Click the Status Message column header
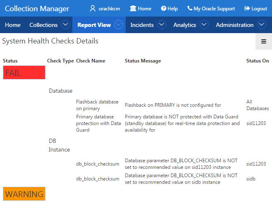Image resolution: width=272 pixels, height=207 pixels. click(143, 61)
